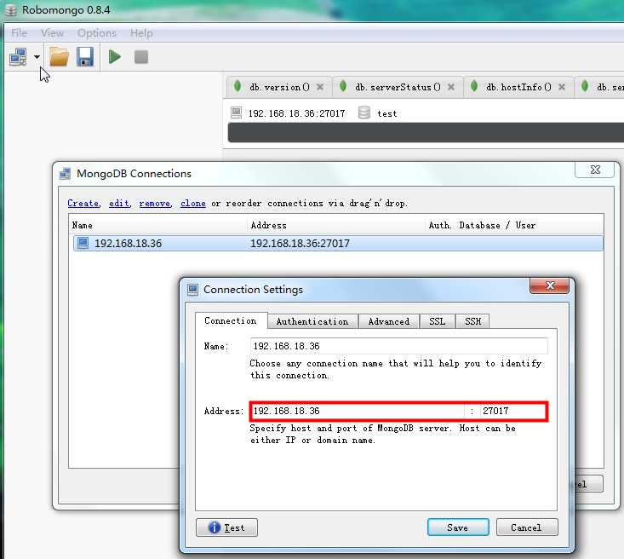The height and width of the screenshot is (559, 624).
Task: Click the Robomongo title bar app icon
Action: (x=11, y=10)
